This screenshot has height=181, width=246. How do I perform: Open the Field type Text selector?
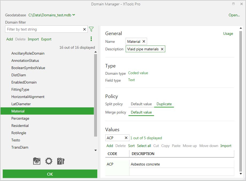click(x=132, y=80)
